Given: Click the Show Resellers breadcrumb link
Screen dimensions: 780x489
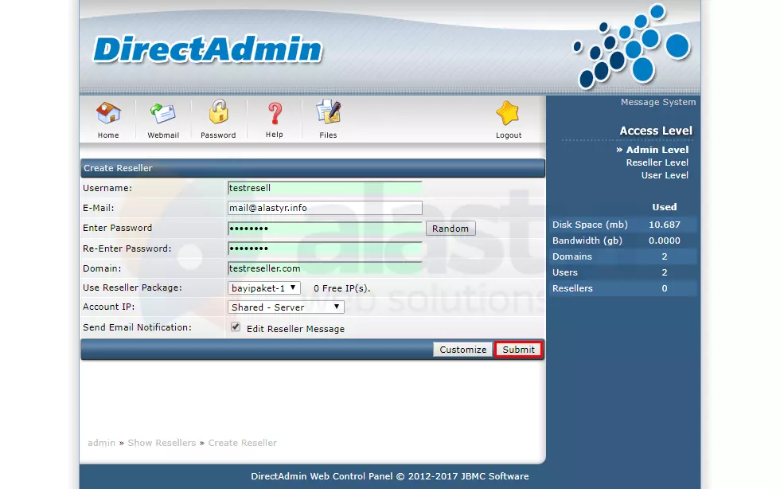Looking at the screenshot, I should tap(162, 443).
